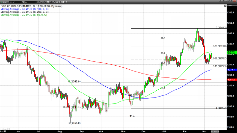Click the round icon after symbol box
Viewport: 237px width, 133px height.
[23, 2]
